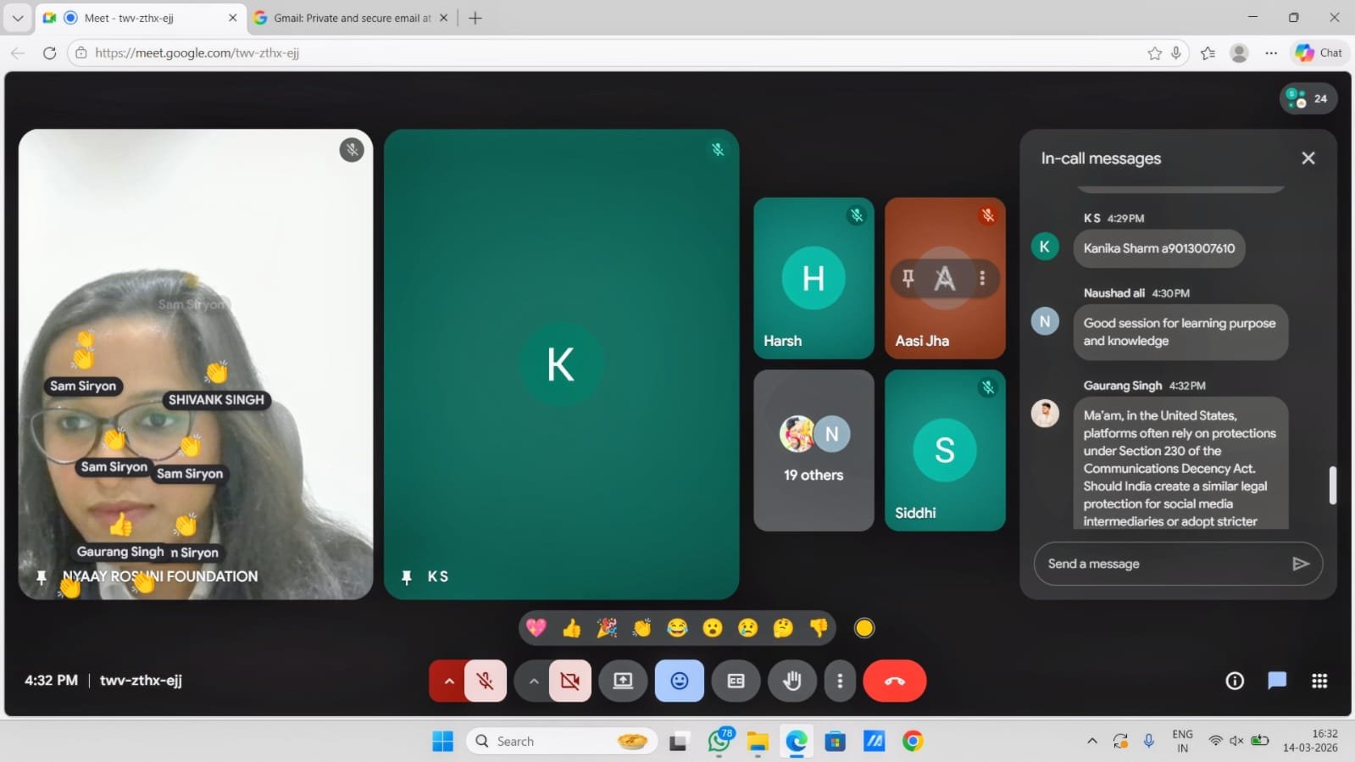Screen dimensions: 1355x762
Task: Open the activities grid icon
Action: (x=1319, y=681)
